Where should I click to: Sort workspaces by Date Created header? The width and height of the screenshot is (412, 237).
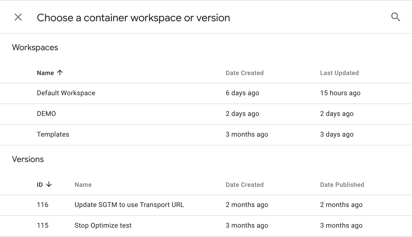245,73
